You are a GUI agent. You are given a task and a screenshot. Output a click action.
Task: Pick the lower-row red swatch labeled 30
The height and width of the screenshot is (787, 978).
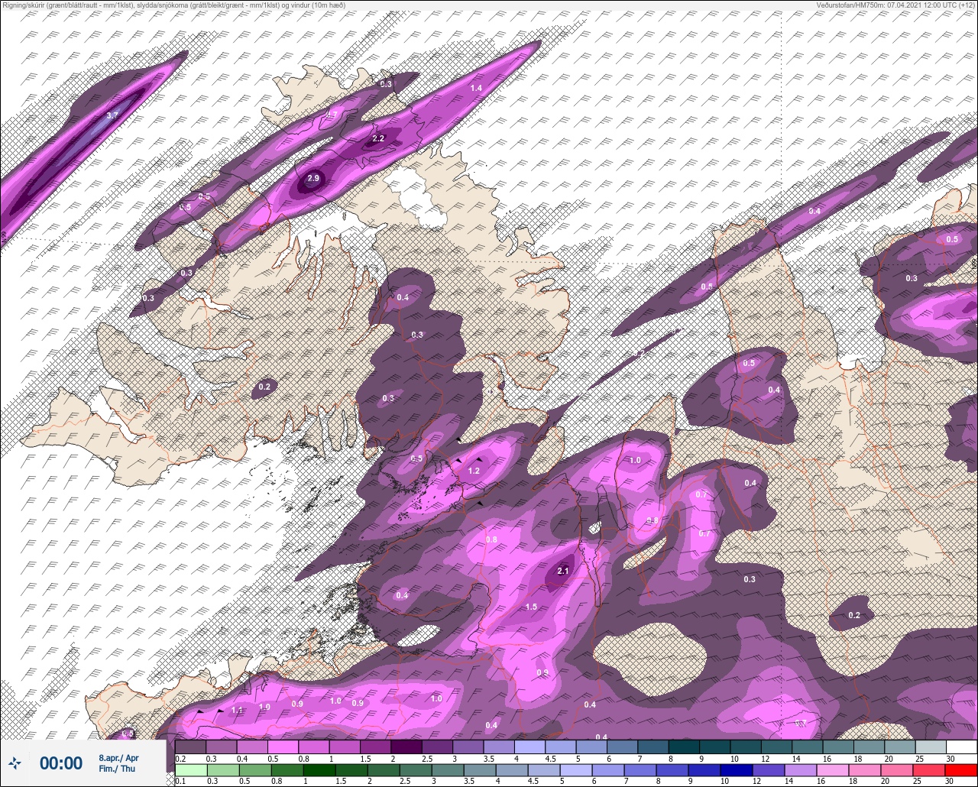pos(961,770)
